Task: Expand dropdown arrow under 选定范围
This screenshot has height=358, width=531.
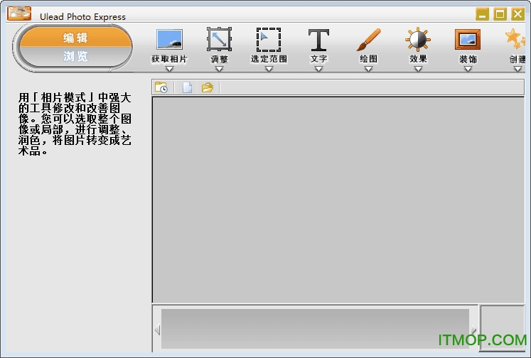Action: [x=269, y=69]
